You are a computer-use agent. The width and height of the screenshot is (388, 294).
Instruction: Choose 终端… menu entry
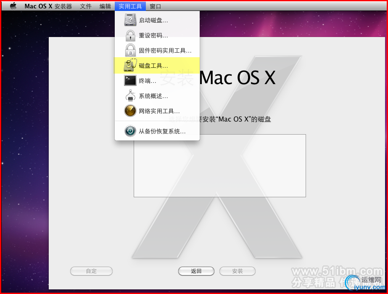coord(157,80)
